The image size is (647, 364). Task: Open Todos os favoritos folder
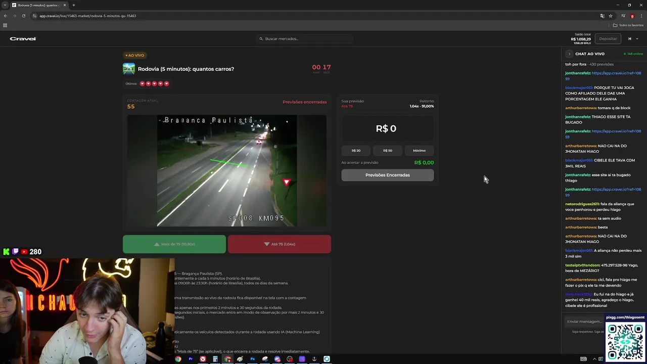pos(628,25)
